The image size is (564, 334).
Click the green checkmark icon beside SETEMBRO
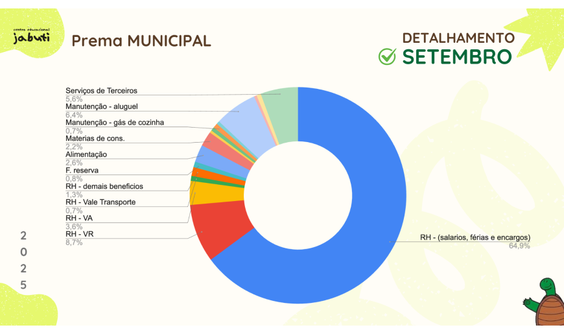click(x=387, y=56)
